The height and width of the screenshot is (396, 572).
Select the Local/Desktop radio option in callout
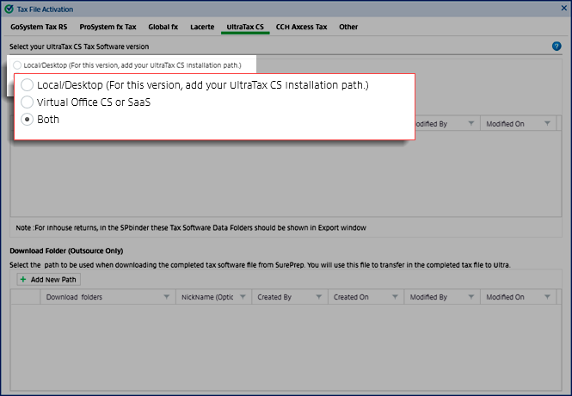pos(28,85)
